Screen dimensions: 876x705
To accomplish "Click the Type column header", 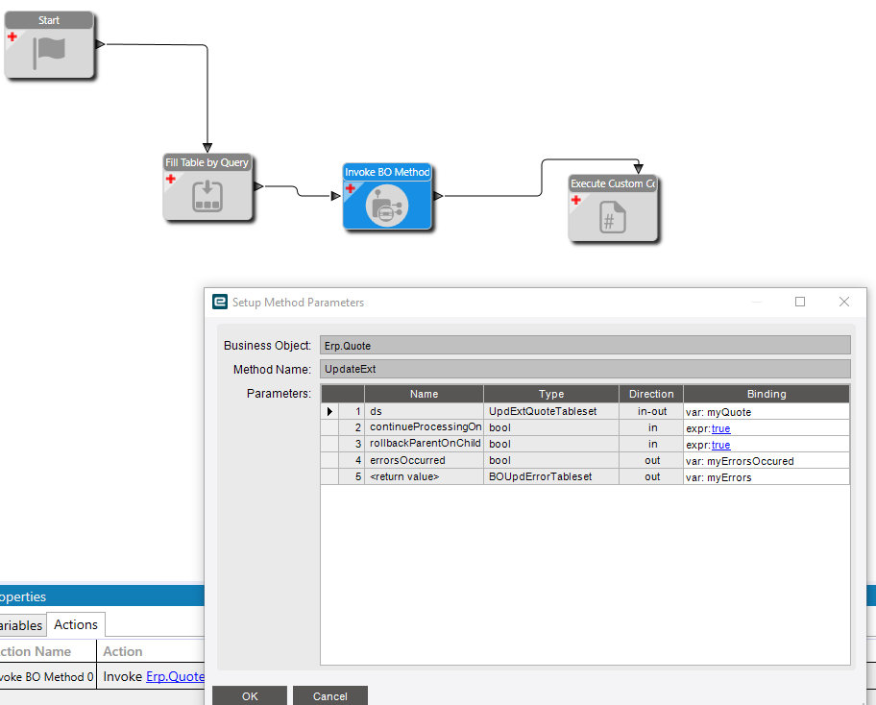I will 551,394.
